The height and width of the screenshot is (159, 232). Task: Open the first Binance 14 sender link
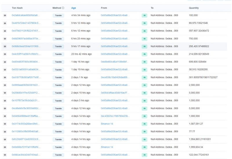(x=107, y=124)
